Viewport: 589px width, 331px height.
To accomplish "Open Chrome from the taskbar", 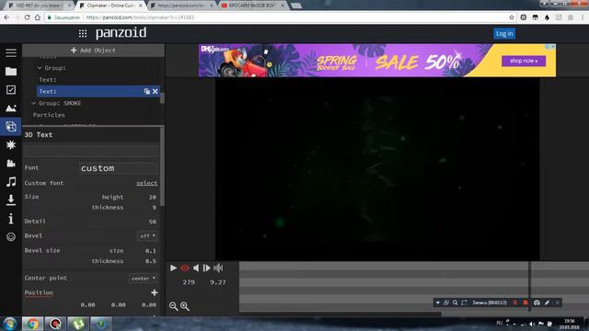I will coord(32,324).
